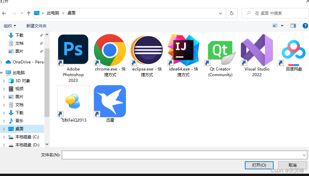Expand the 桌面 tree node
The width and height of the screenshot is (309, 176).
pos(4,129)
